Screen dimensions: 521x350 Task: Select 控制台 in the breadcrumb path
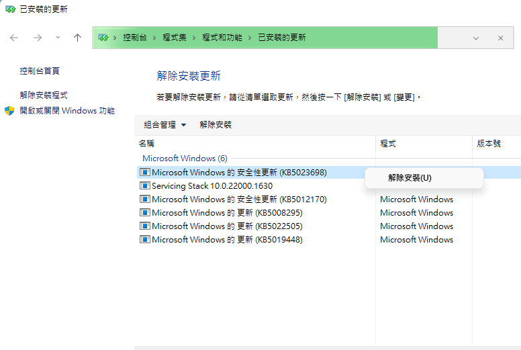[x=135, y=38]
